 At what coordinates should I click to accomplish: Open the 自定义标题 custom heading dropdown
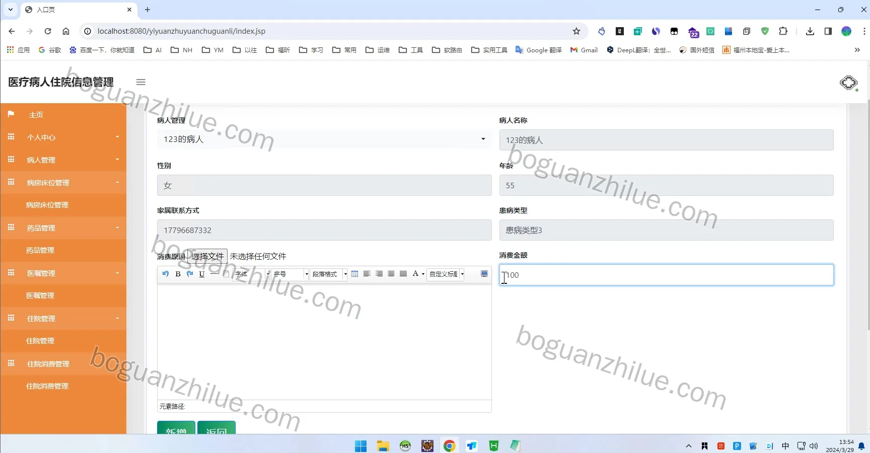446,274
